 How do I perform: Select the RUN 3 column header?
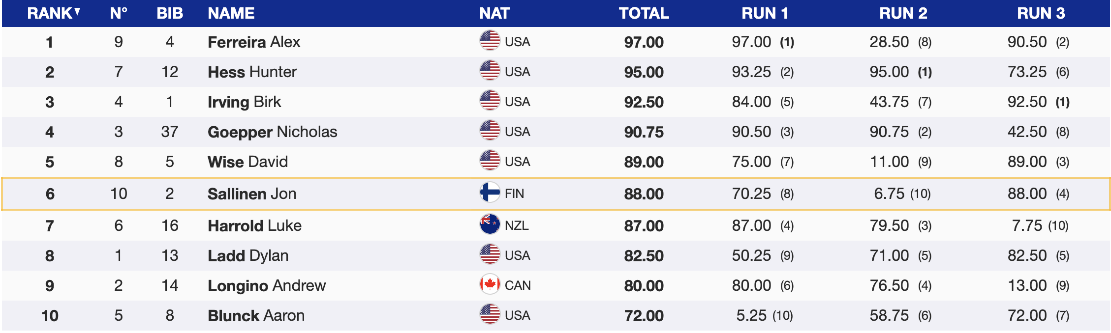click(1041, 13)
